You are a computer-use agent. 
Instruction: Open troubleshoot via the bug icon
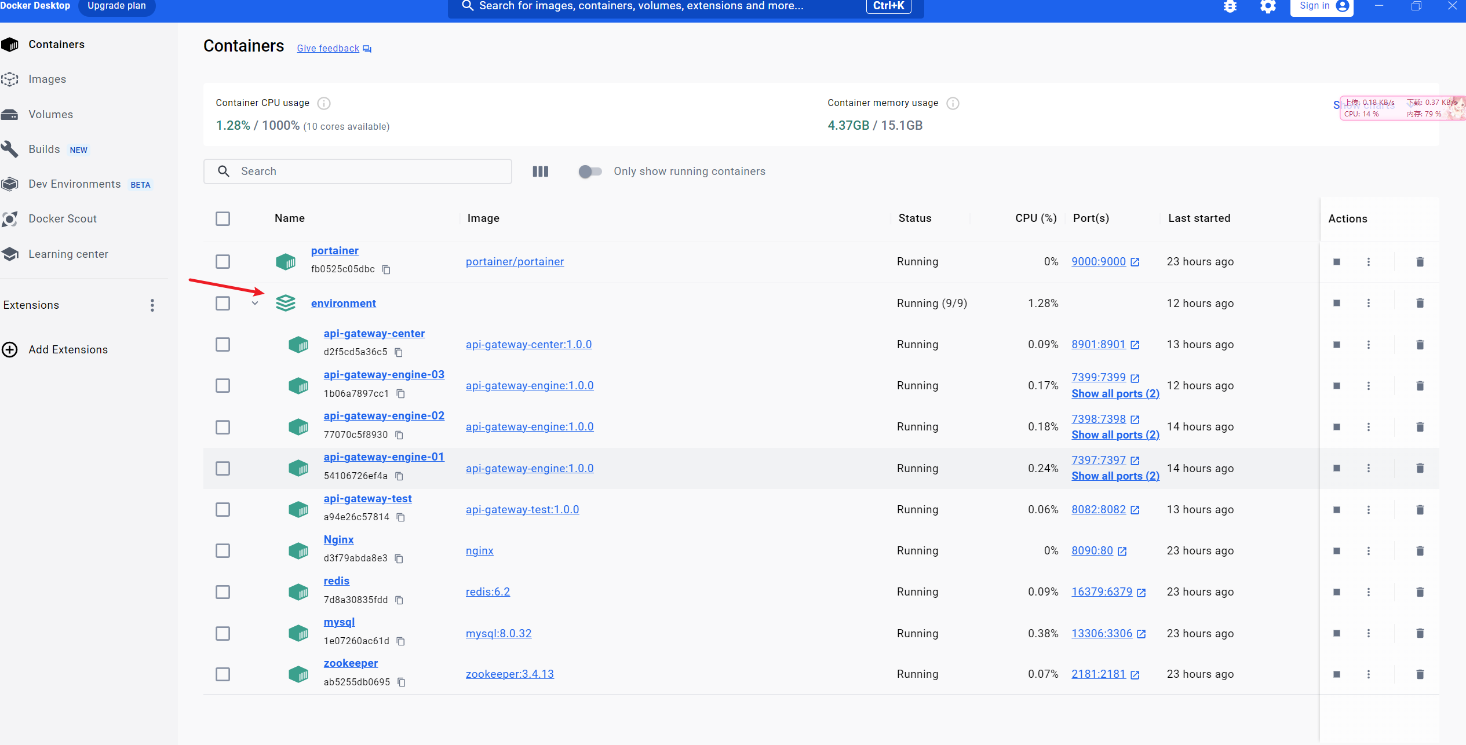[1230, 7]
